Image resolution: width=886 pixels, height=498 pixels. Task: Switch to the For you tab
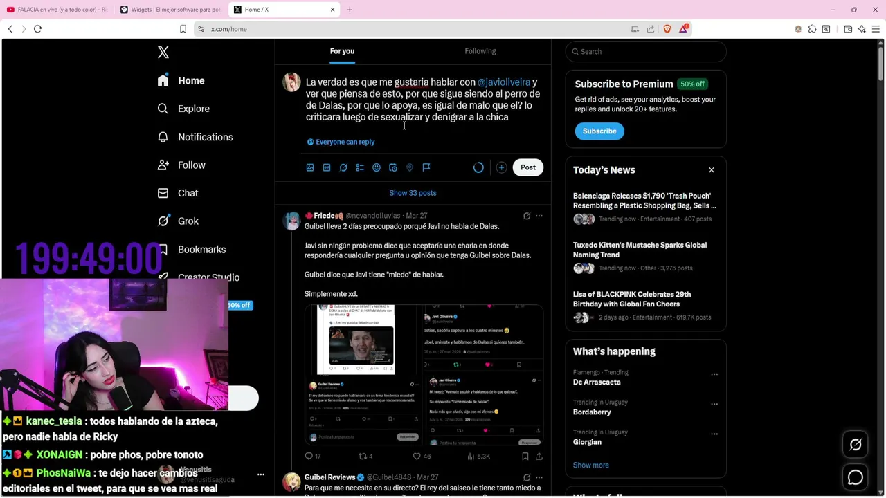tap(342, 51)
